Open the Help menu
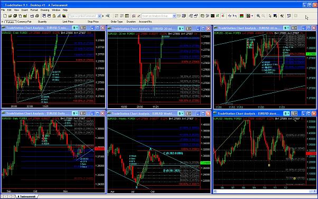Viewport: 318px width, 199px height. tap(65, 10)
